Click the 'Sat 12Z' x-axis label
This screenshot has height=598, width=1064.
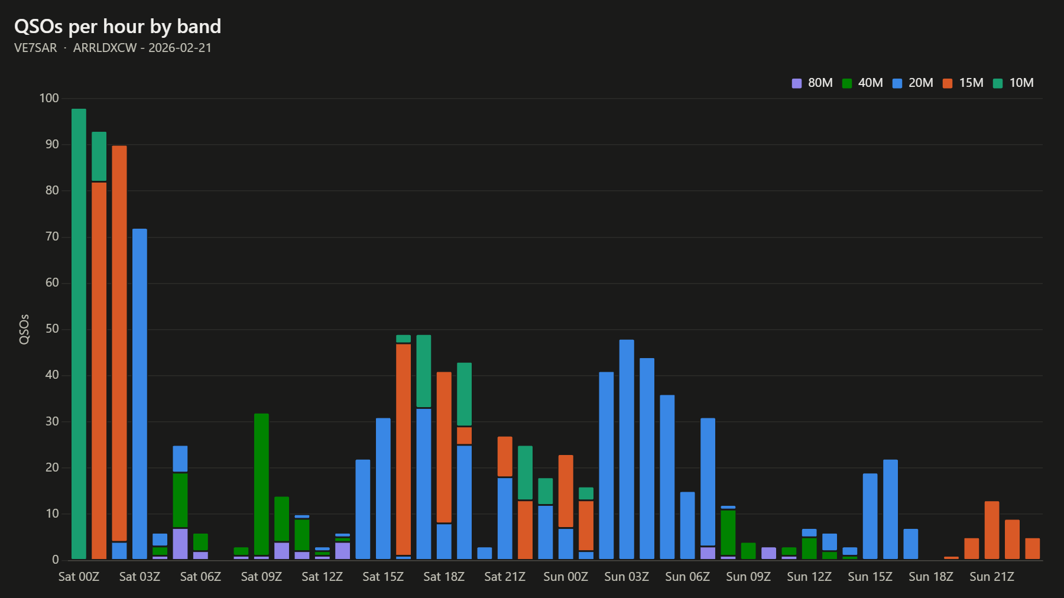tap(322, 577)
